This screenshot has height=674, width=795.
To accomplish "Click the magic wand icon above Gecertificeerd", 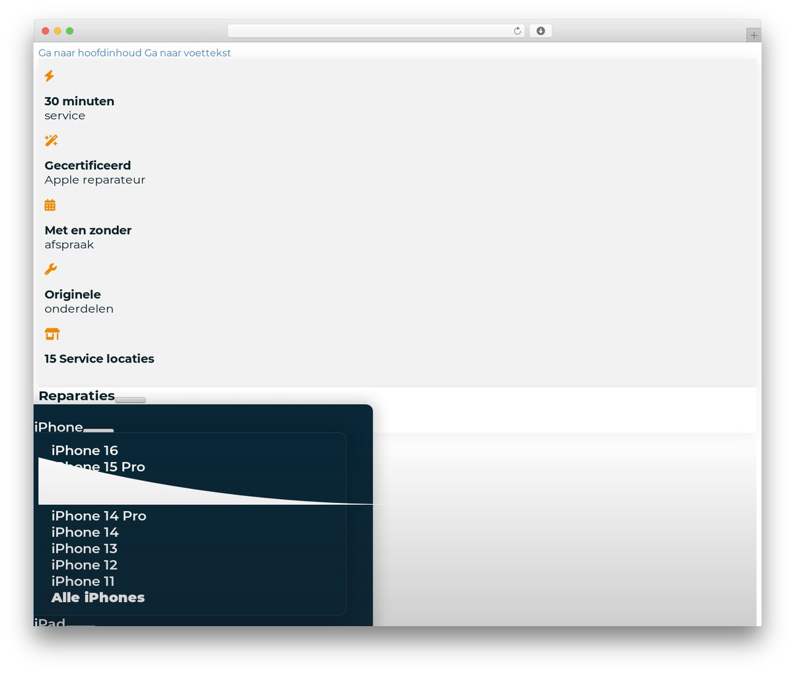I will pyautogui.click(x=51, y=141).
